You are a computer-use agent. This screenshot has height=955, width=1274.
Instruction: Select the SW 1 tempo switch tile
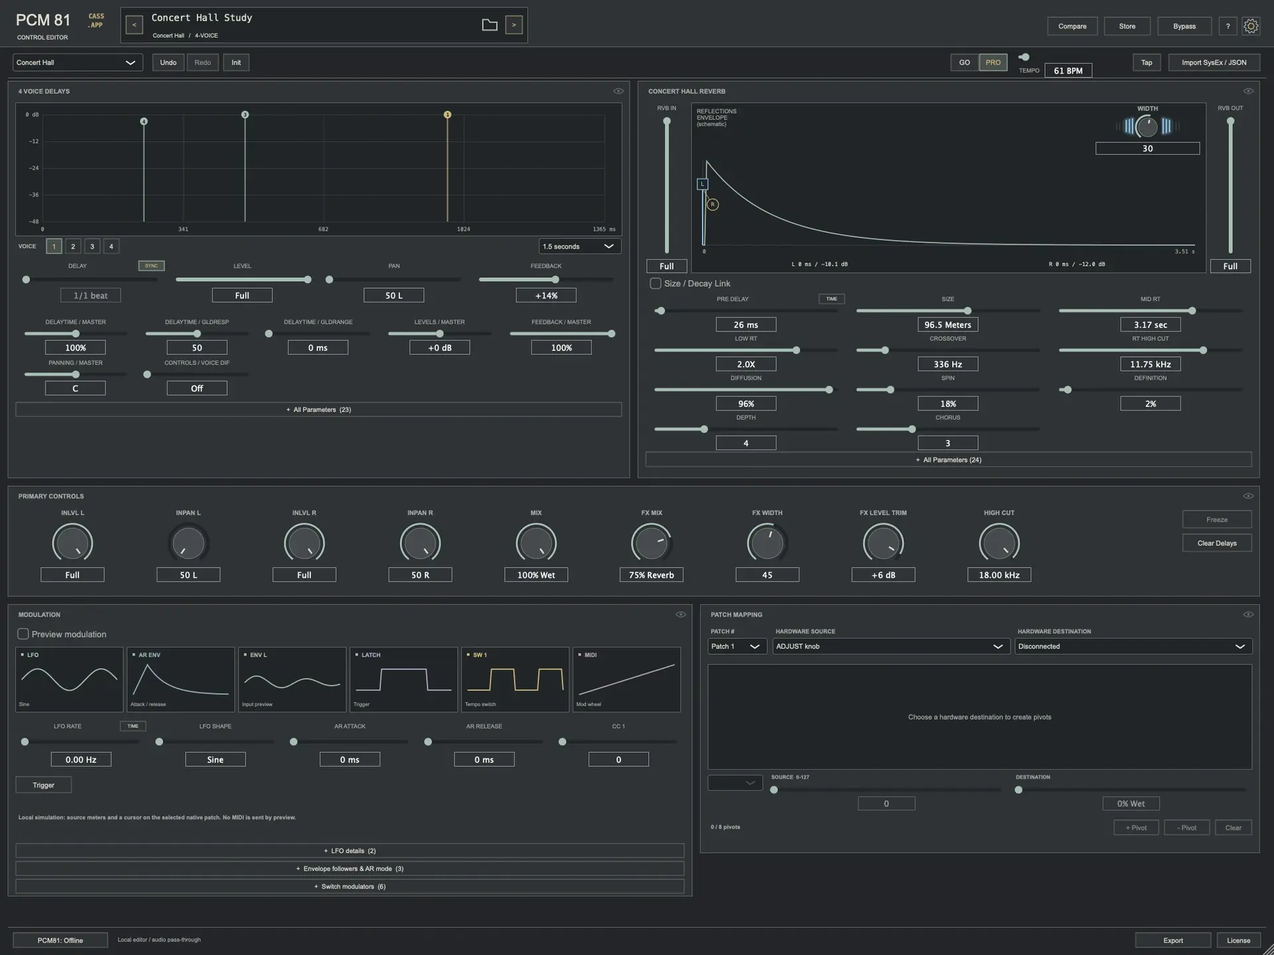click(x=515, y=679)
